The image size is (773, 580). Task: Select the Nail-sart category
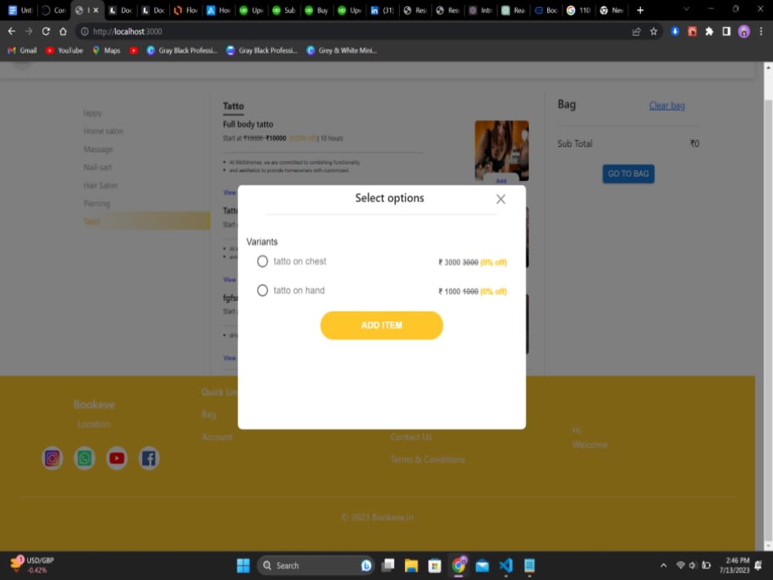97,168
